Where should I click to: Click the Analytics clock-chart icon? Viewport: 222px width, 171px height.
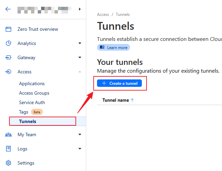(8, 44)
